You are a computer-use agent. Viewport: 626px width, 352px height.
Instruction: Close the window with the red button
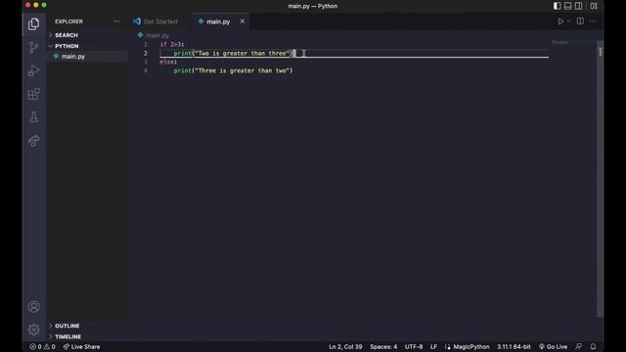[x=28, y=5]
